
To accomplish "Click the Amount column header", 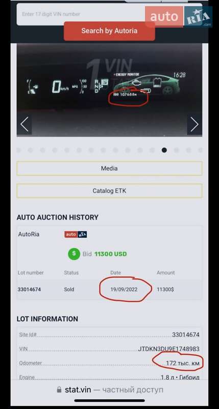I will pyautogui.click(x=165, y=273).
